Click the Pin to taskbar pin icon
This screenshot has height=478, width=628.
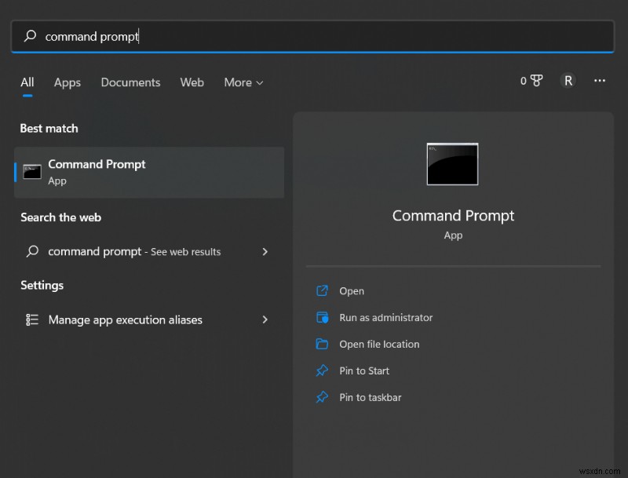pos(322,397)
